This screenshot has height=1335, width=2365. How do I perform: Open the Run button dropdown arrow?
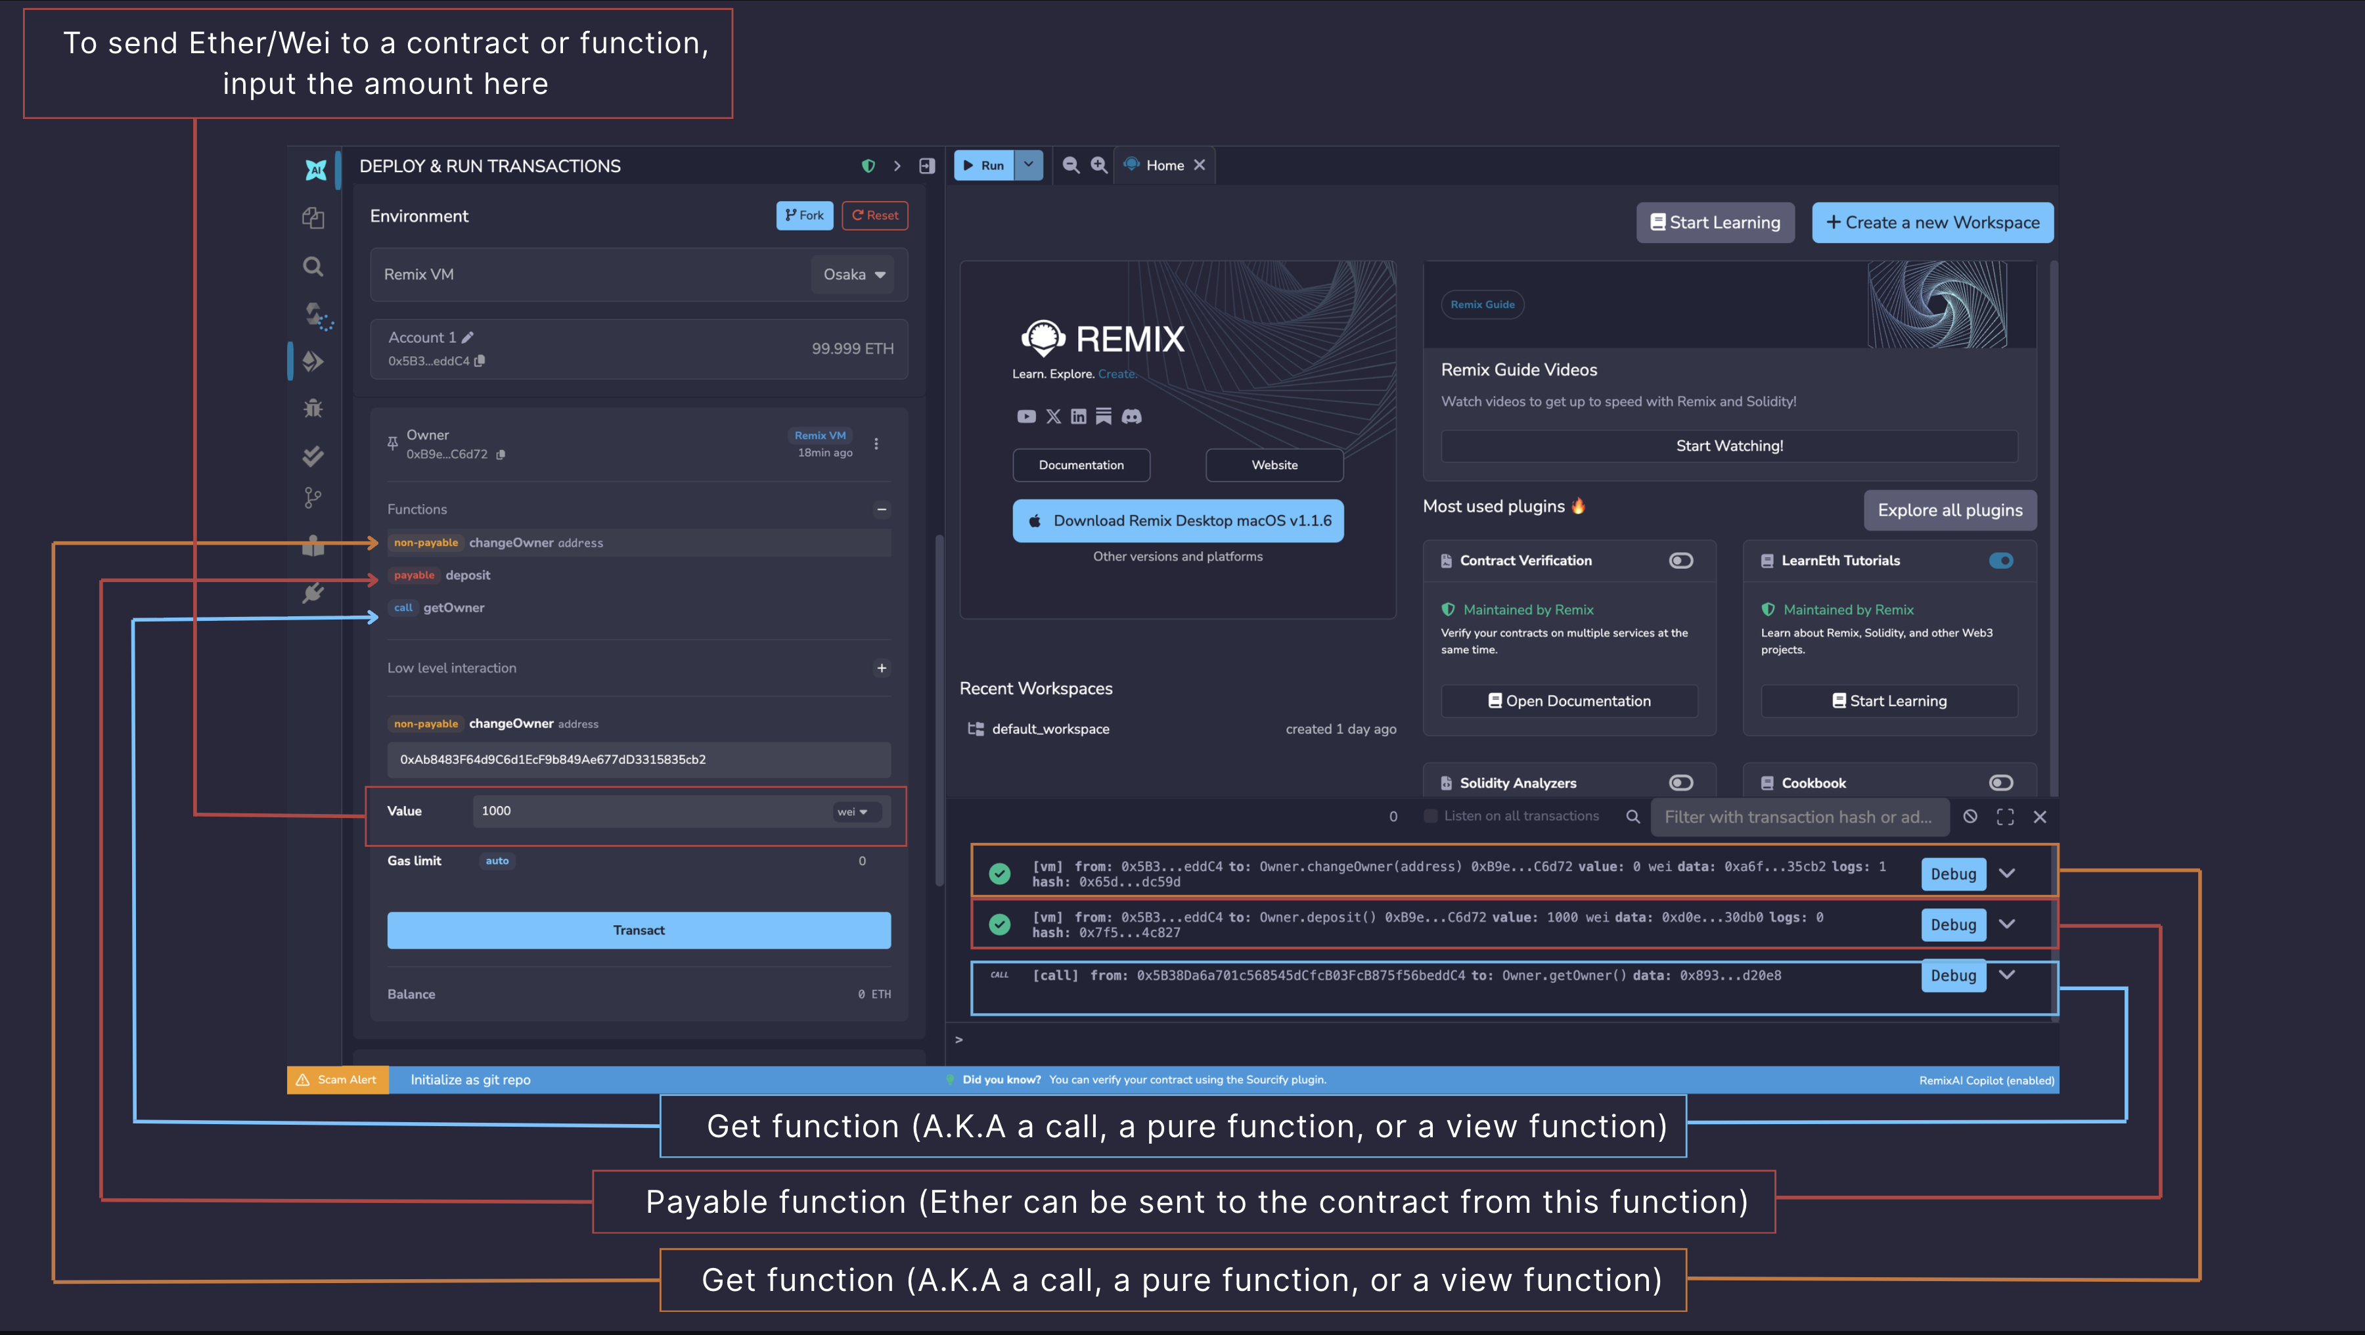[x=1029, y=166]
